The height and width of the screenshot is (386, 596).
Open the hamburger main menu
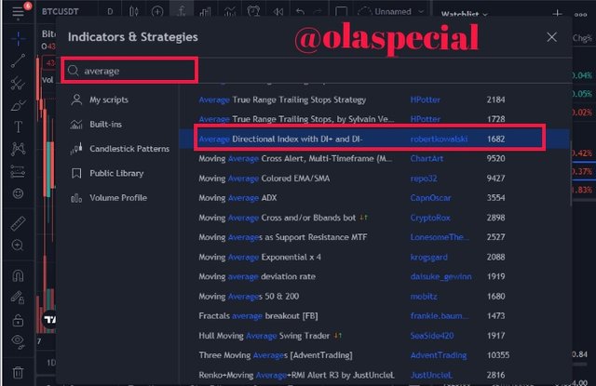pyautogui.click(x=18, y=12)
